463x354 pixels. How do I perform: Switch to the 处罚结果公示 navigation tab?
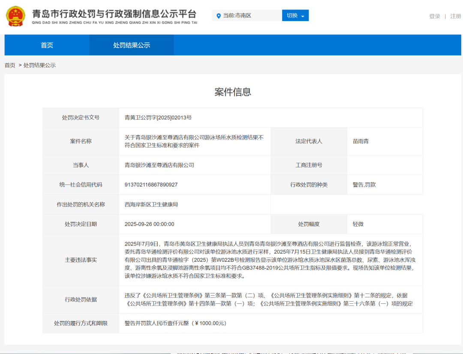(x=132, y=45)
